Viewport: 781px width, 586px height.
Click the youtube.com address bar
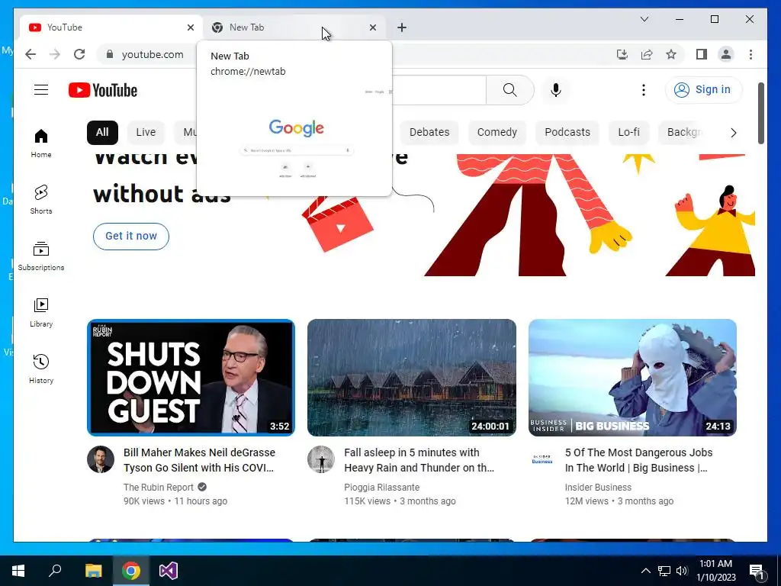[153, 54]
